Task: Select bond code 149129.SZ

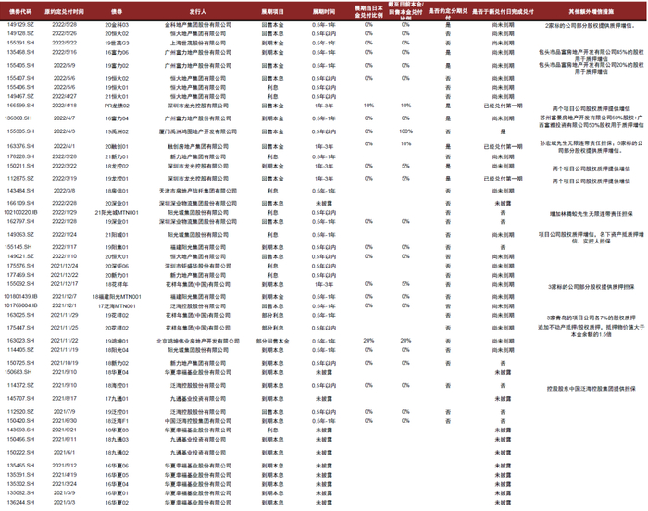Action: tap(20, 25)
